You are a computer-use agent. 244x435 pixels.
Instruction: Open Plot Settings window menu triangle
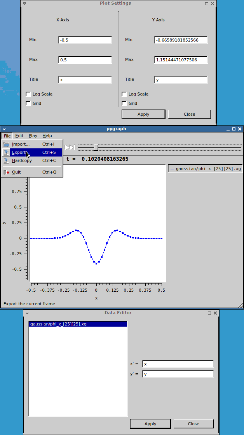(x=24, y=3)
